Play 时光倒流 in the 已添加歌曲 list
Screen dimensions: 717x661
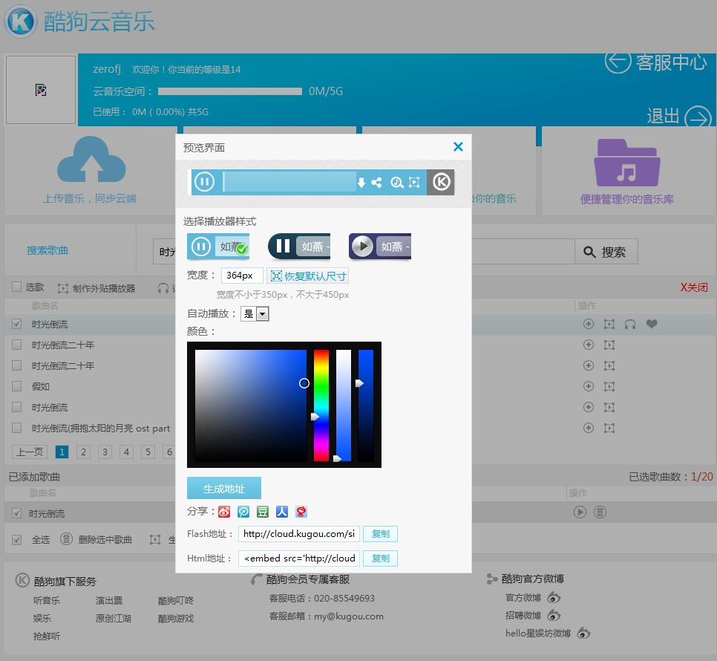(x=580, y=512)
